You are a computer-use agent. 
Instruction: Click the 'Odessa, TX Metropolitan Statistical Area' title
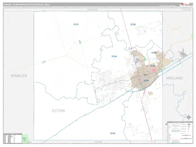tap(27, 5)
